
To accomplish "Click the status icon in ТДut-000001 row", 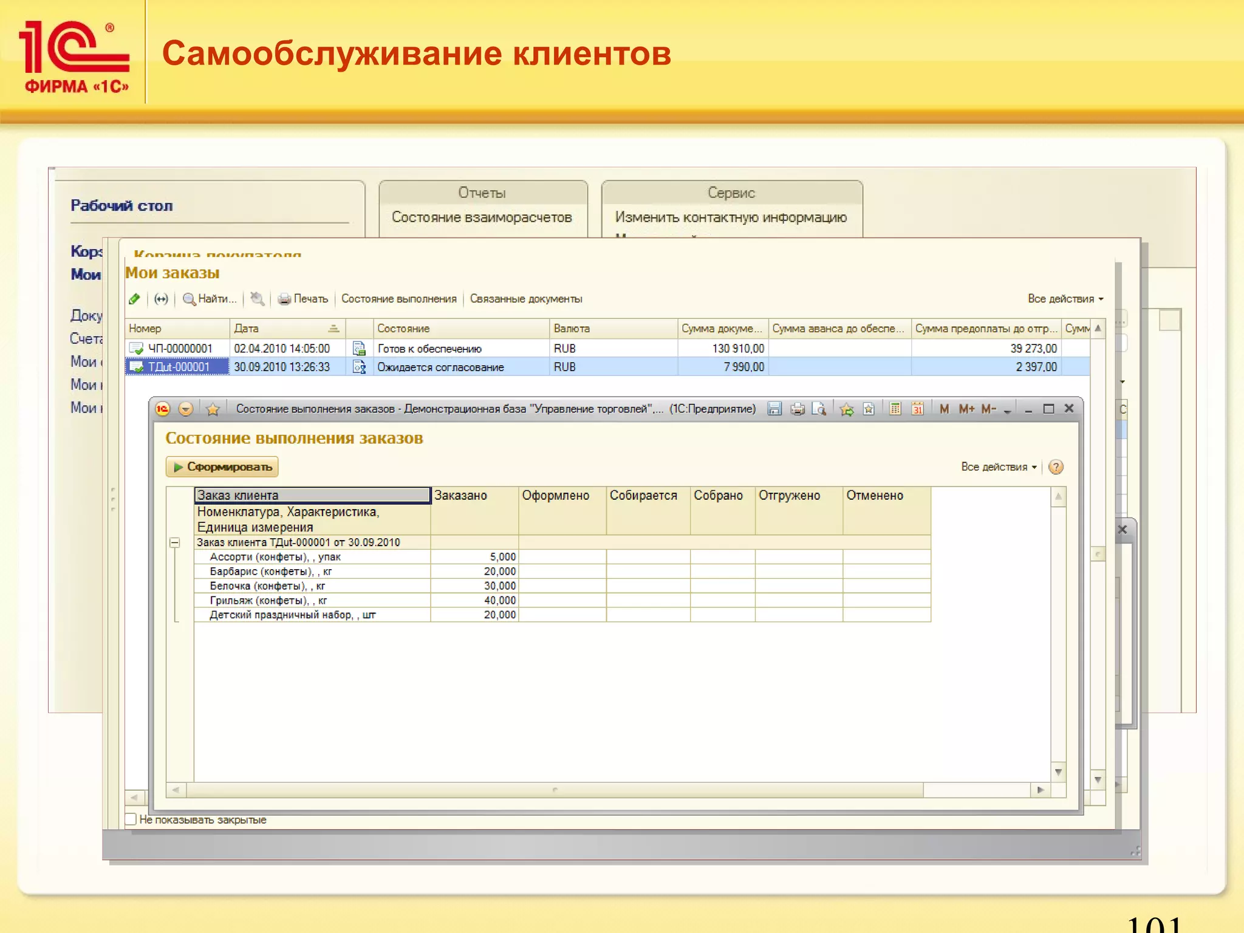I will tap(359, 367).
